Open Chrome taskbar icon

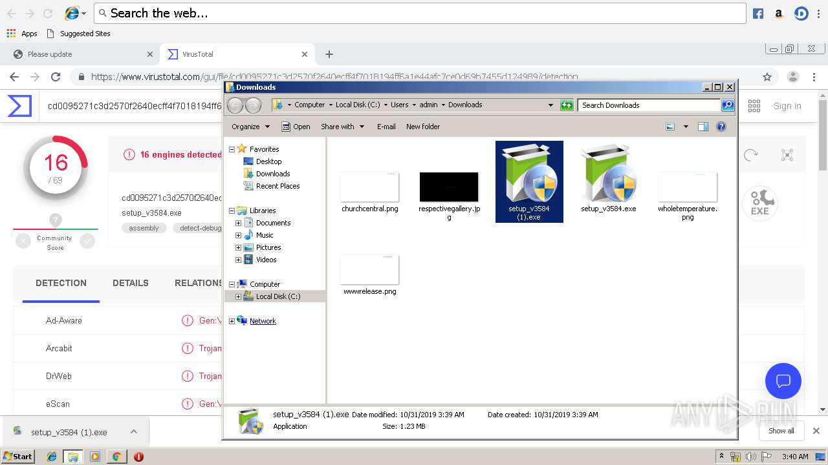click(116, 457)
